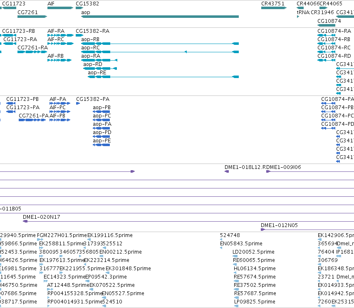Click transcript label CG10874-RD
This screenshot has width=354, height=308.
(x=334, y=56)
